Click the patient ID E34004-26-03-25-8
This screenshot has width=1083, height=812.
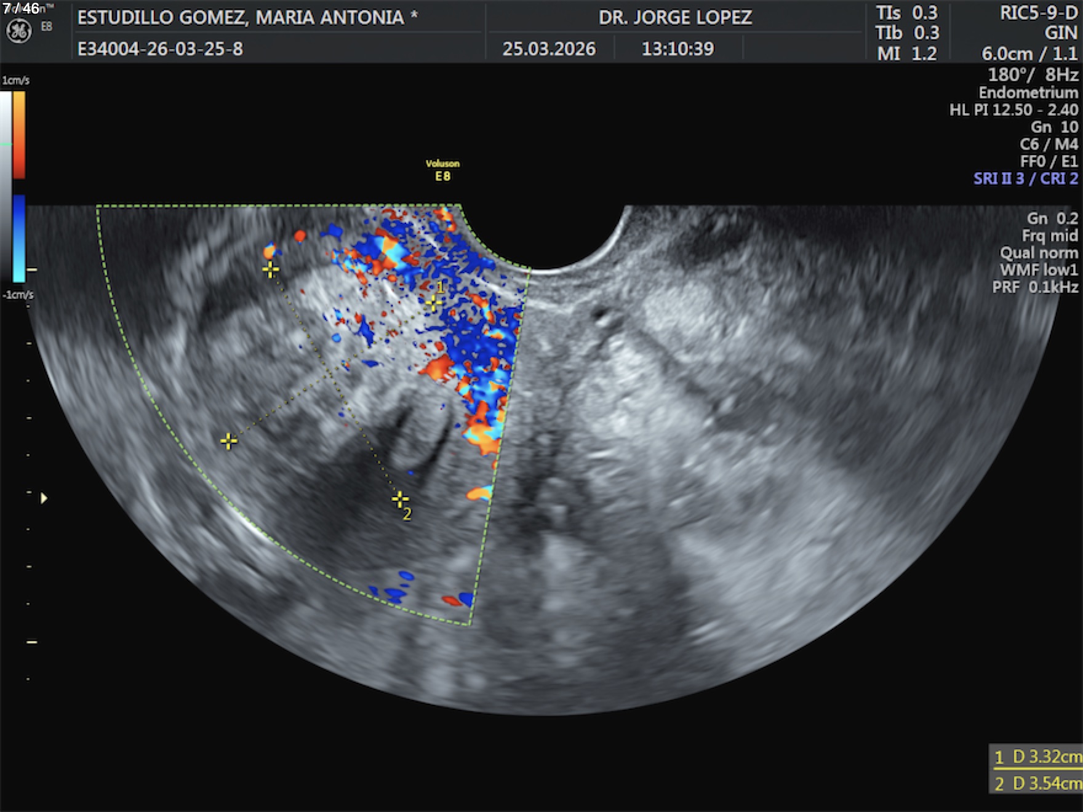point(160,49)
